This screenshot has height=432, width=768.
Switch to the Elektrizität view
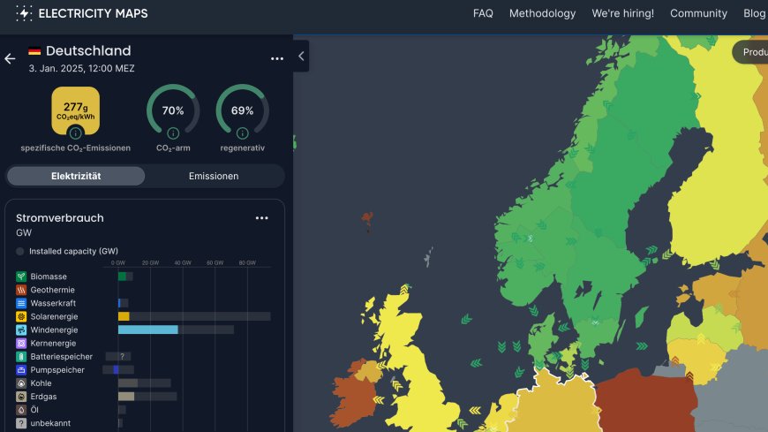point(76,176)
